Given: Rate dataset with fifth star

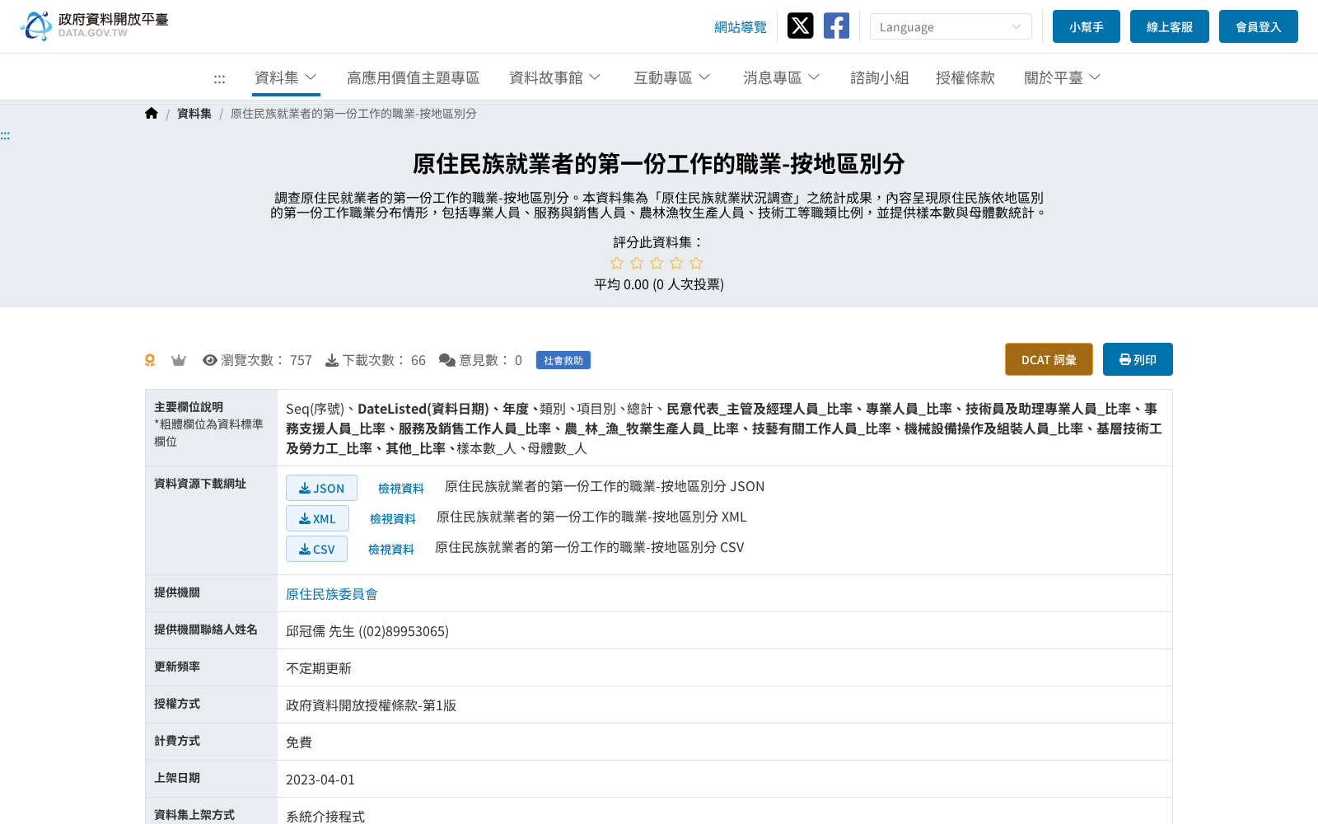Looking at the screenshot, I should (696, 263).
